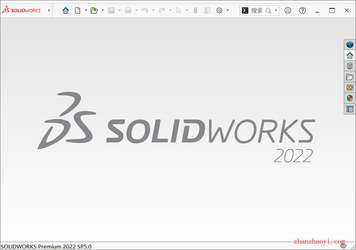Expand the Redo dropdown arrow
The width and height of the screenshot is (356, 250).
click(x=170, y=10)
